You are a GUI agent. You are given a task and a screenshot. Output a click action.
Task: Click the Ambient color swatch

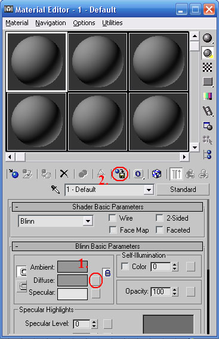click(72, 267)
